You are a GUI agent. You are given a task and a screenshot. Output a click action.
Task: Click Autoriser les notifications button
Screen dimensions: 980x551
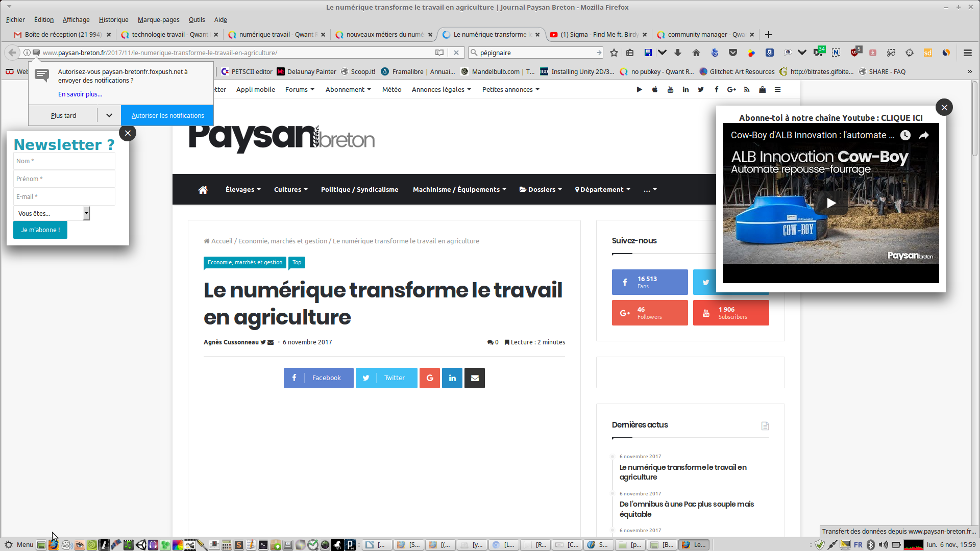click(x=167, y=115)
